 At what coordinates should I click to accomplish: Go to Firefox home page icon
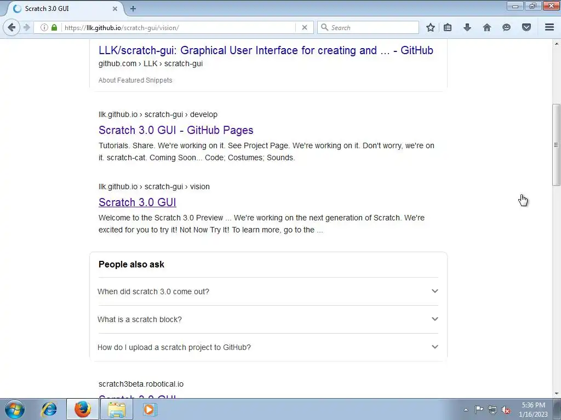tap(487, 27)
